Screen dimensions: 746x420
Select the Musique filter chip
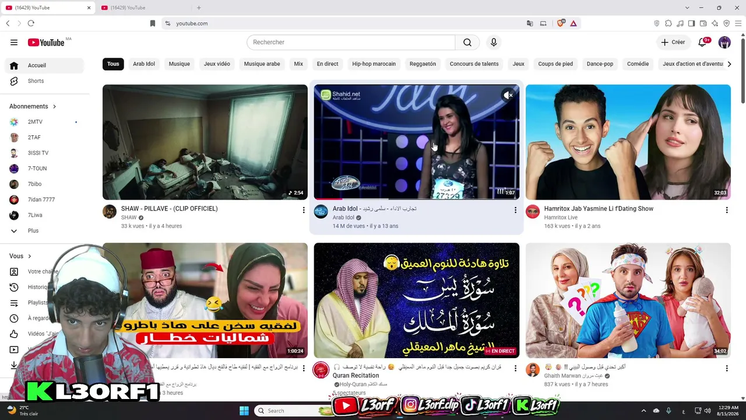(x=180, y=64)
